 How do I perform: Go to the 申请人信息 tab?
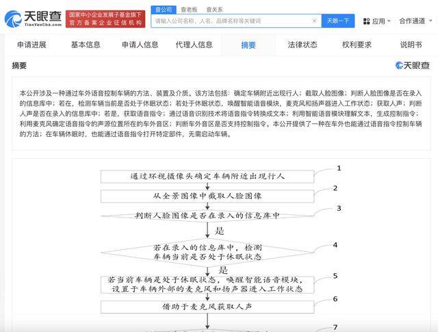coord(140,44)
